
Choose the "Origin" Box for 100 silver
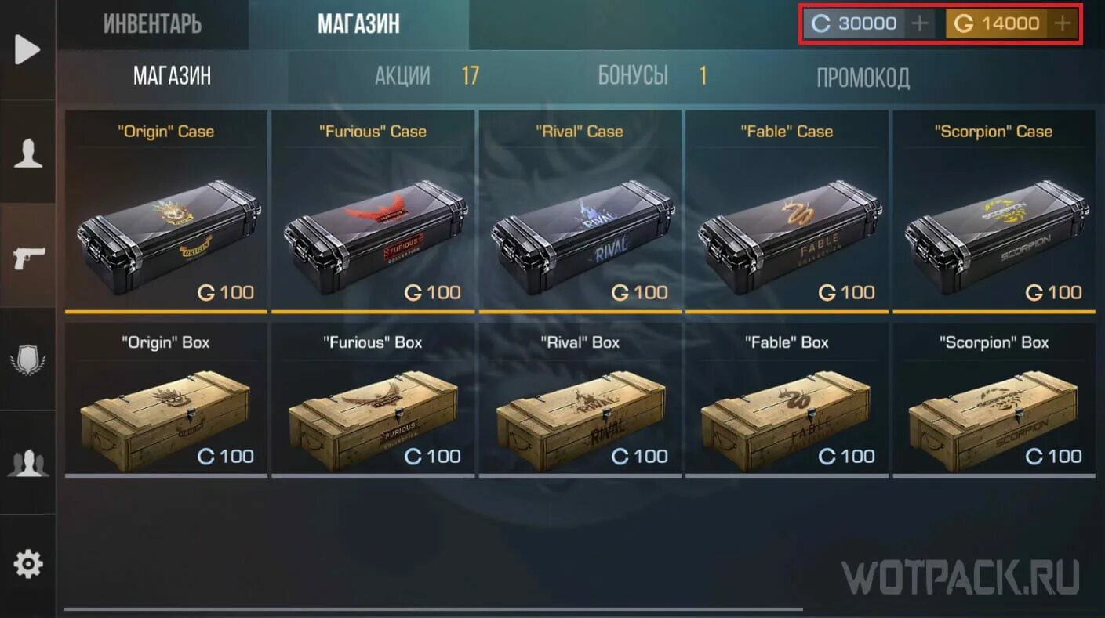[x=165, y=398]
